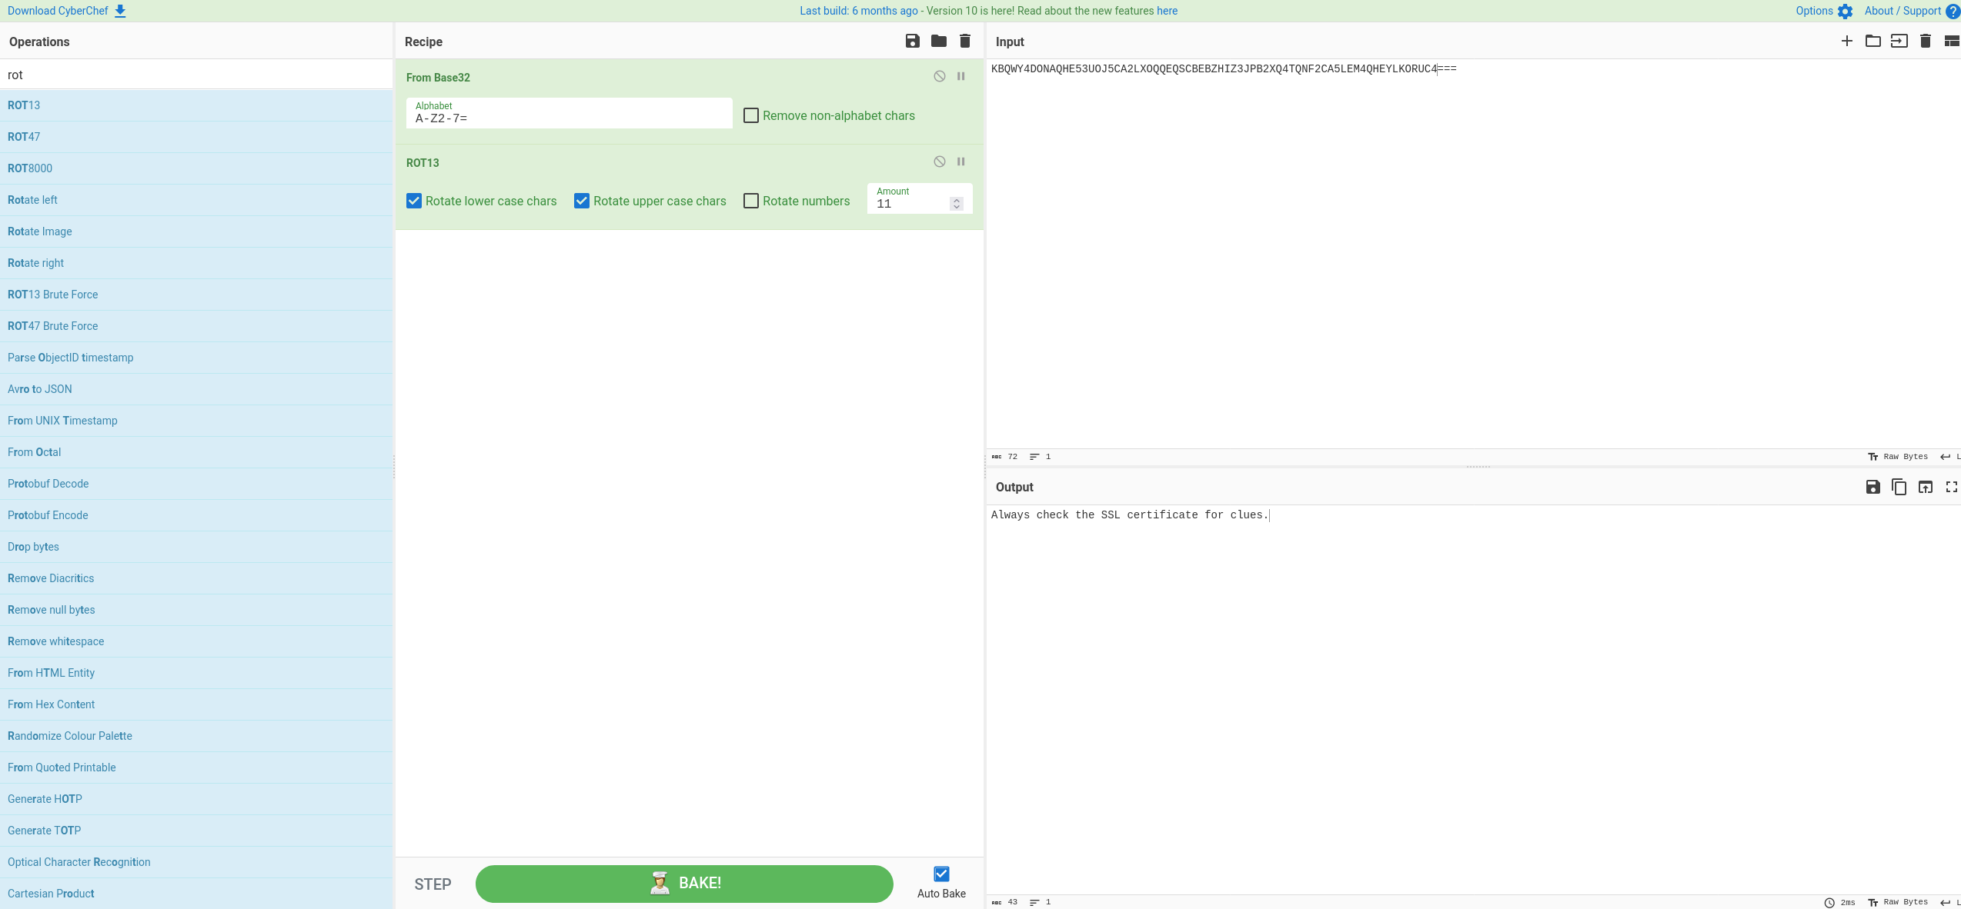Disable the From Base32 operation
Screen dimensions: 1961x909
pyautogui.click(x=939, y=76)
